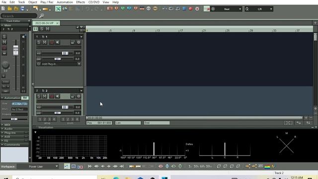Lock Track 1
This screenshot has height=179, width=318.
(x=73, y=42)
